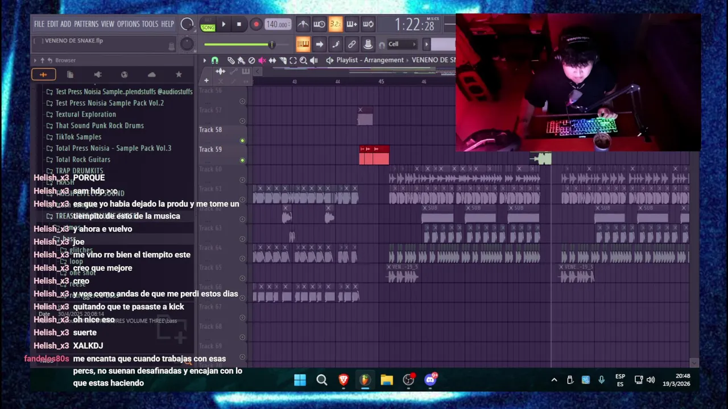Arm the red Record button
Image resolution: width=728 pixels, height=409 pixels.
pos(256,24)
